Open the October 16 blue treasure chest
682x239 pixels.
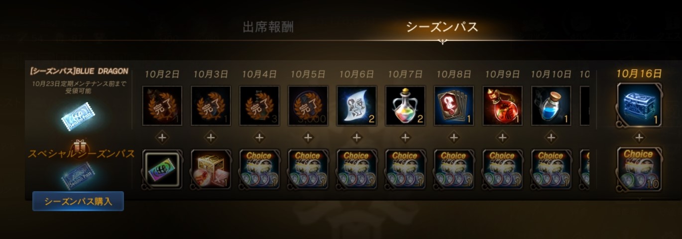click(639, 105)
